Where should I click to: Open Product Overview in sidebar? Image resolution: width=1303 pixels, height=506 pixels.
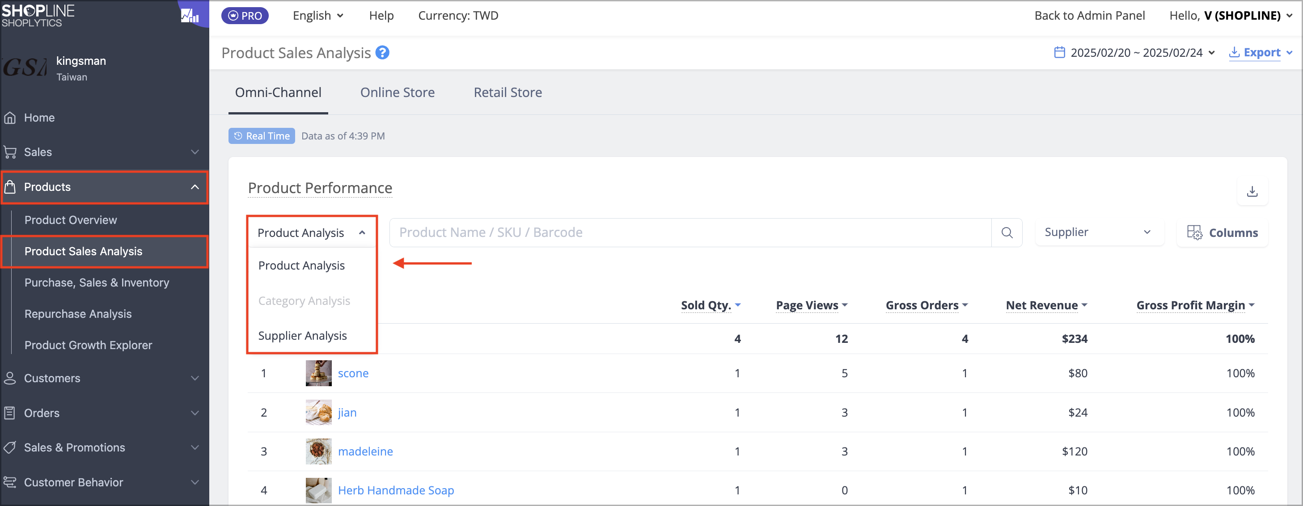71,220
